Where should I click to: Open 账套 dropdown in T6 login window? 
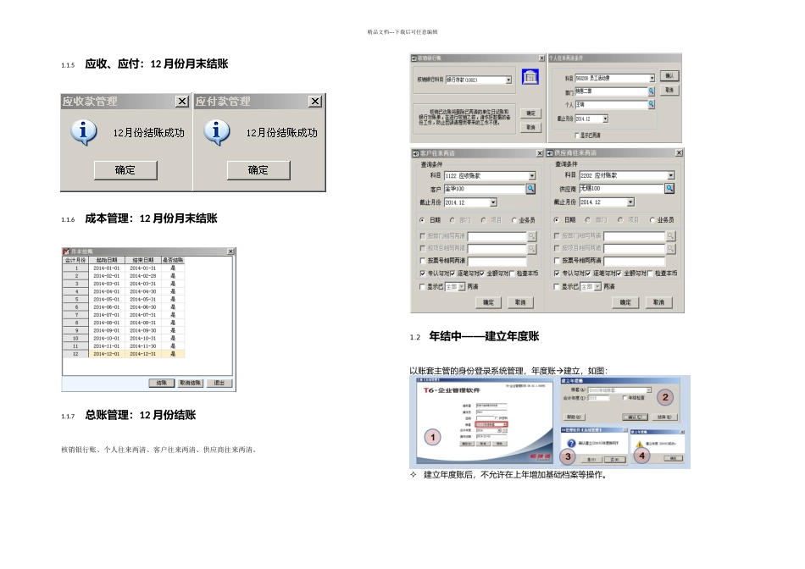(x=505, y=425)
